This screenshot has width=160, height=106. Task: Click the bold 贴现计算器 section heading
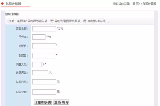point(12,14)
